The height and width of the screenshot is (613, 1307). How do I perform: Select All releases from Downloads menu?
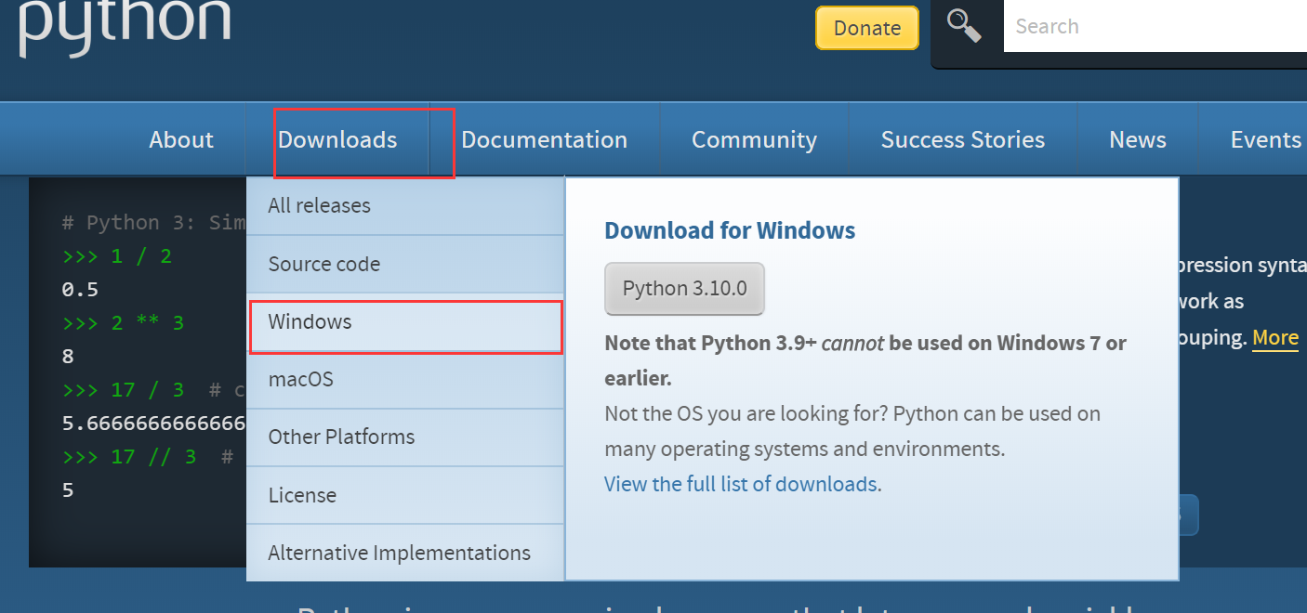point(319,205)
